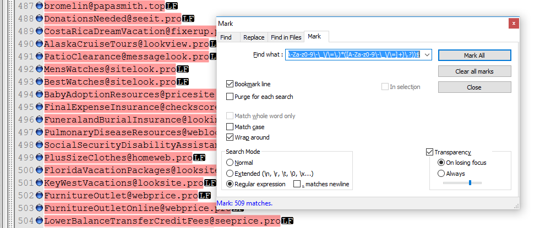
Task: Close the Mark dialog with red X
Action: pos(513,23)
